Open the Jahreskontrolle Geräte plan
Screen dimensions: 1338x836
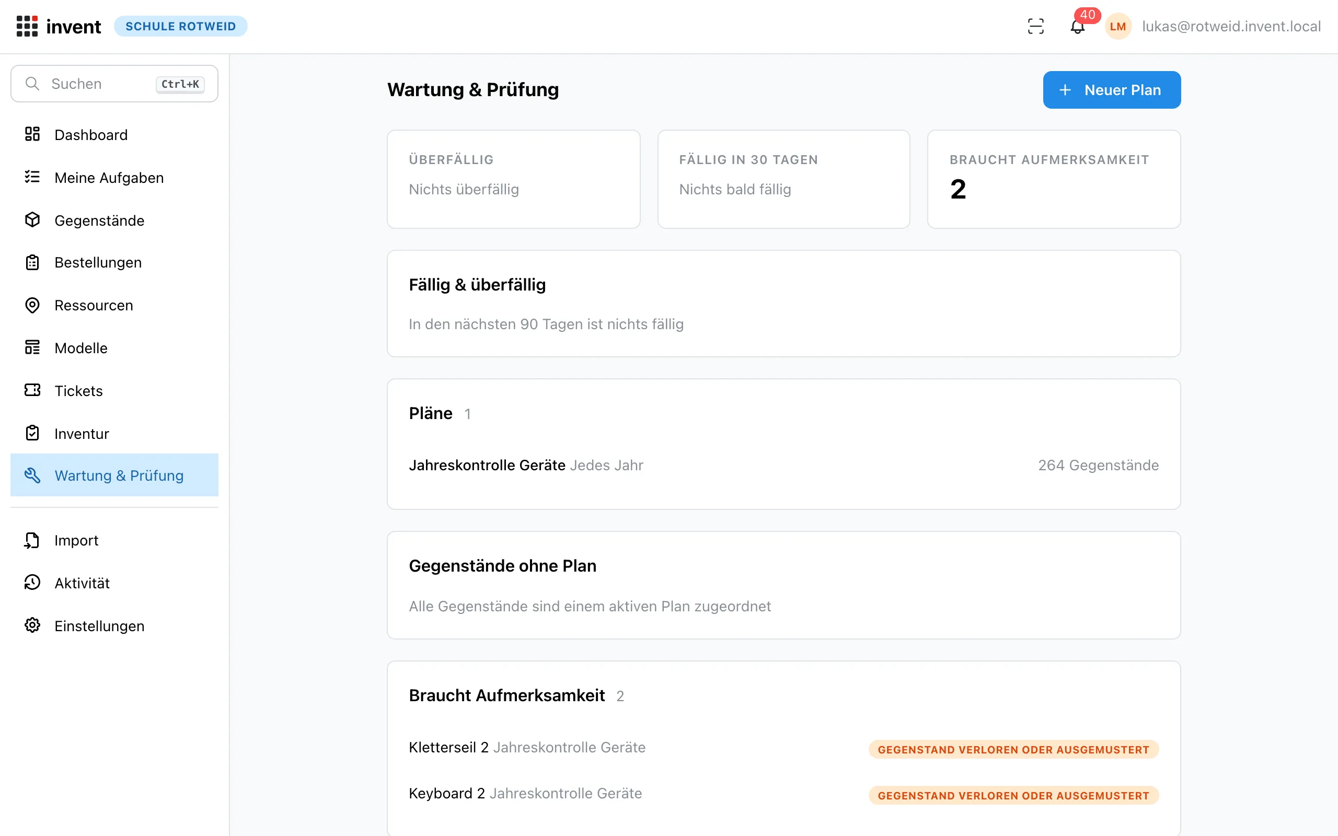(x=783, y=465)
